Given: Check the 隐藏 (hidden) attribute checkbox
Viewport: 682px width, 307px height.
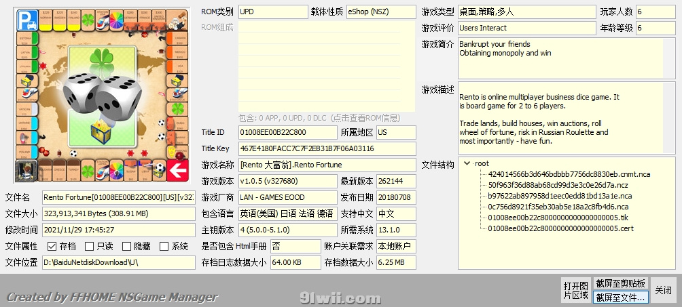Looking at the screenshot, I should point(126,246).
